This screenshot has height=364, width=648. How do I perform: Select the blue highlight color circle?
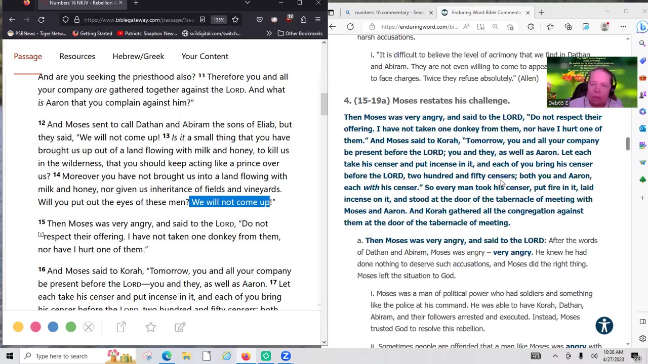[53, 327]
